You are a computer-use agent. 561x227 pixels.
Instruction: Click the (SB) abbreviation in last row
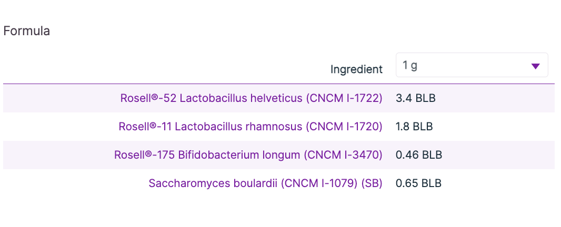[x=372, y=183]
